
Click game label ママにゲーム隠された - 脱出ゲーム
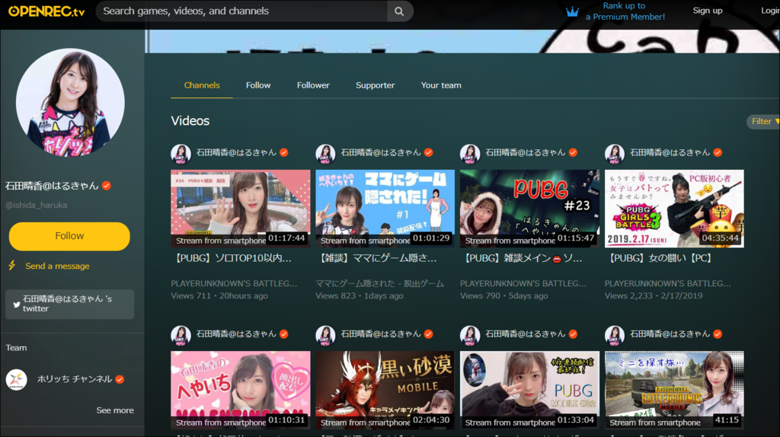tap(379, 283)
